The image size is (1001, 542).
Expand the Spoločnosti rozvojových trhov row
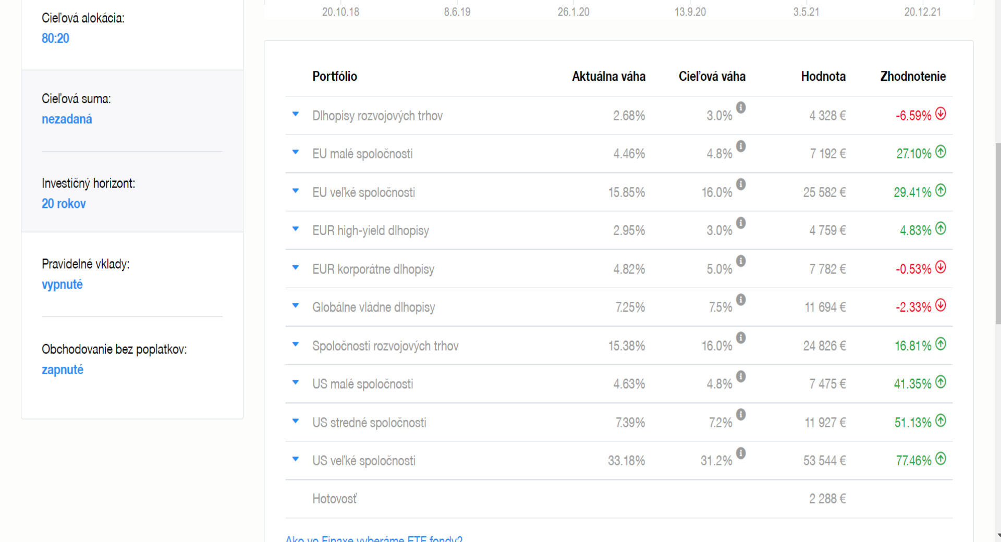point(296,344)
